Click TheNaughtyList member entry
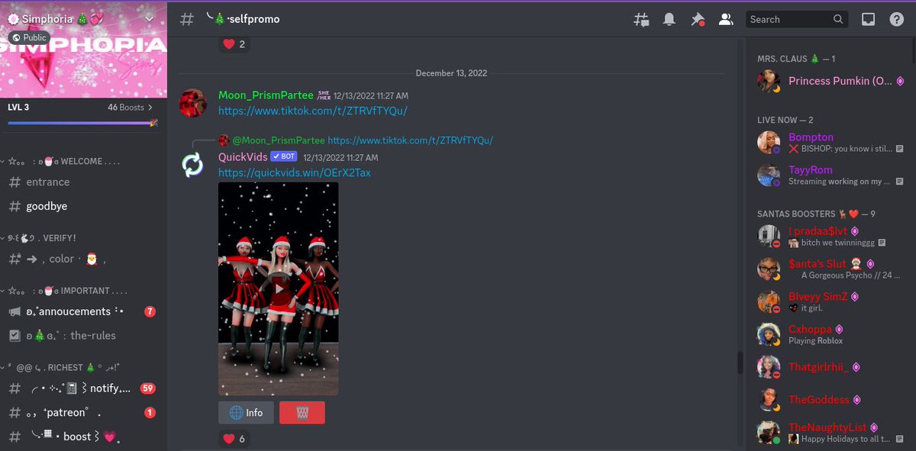The height and width of the screenshot is (451, 916). click(x=831, y=433)
